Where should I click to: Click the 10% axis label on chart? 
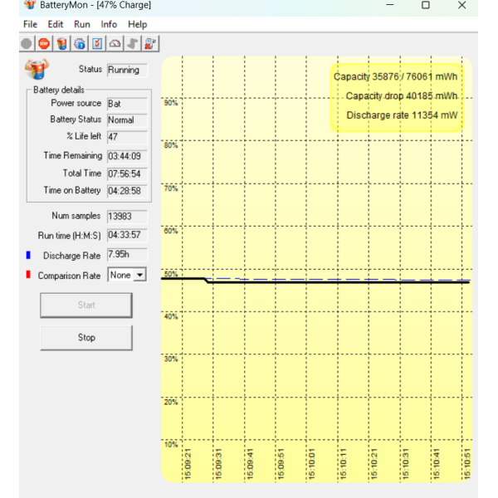[x=171, y=445]
